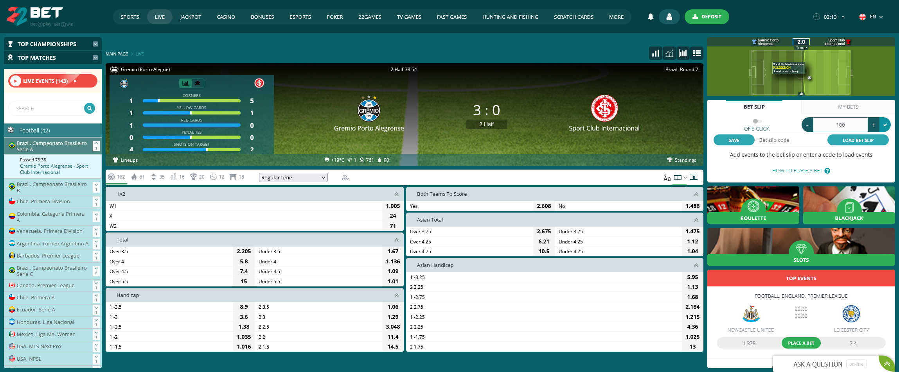The image size is (899, 372).
Task: Show the bar-chart statistics panel in scoreboard
Action: click(185, 83)
